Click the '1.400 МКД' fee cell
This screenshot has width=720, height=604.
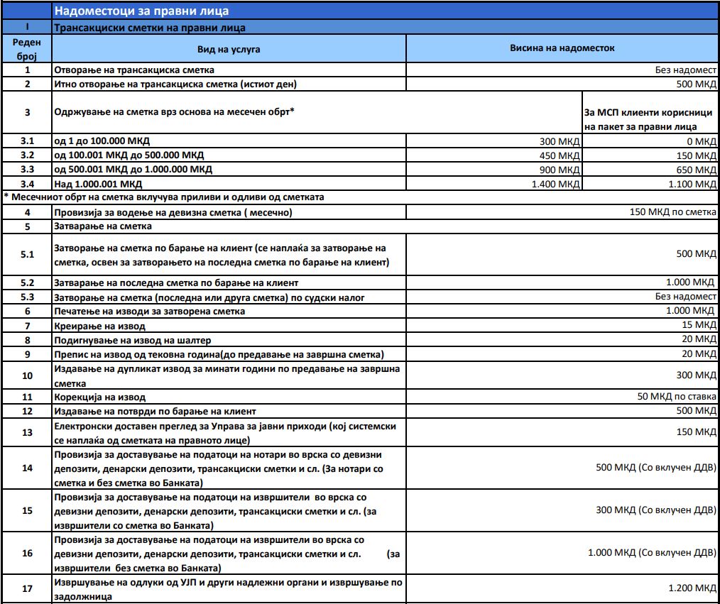[555, 184]
